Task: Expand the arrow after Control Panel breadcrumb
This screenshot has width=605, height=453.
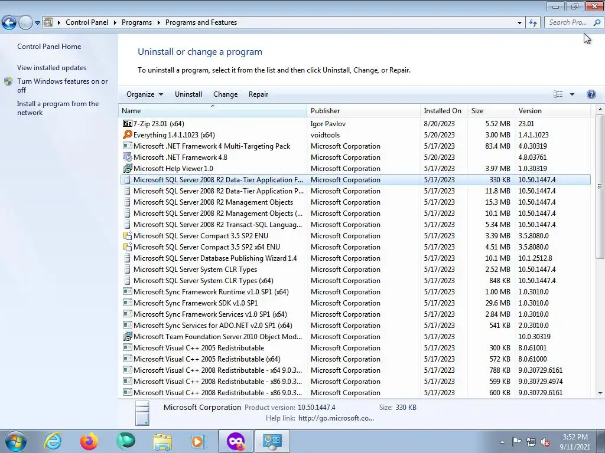Action: pos(115,22)
